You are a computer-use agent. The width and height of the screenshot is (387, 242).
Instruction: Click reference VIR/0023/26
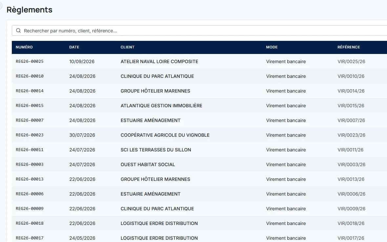pyautogui.click(x=352, y=135)
